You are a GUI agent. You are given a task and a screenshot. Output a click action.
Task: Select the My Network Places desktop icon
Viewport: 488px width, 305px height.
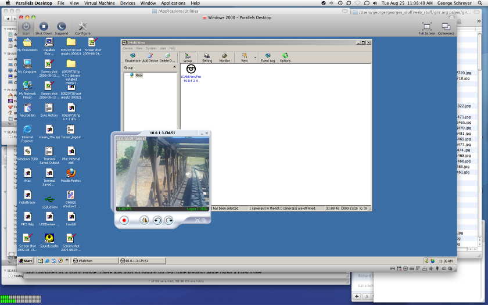click(x=27, y=89)
